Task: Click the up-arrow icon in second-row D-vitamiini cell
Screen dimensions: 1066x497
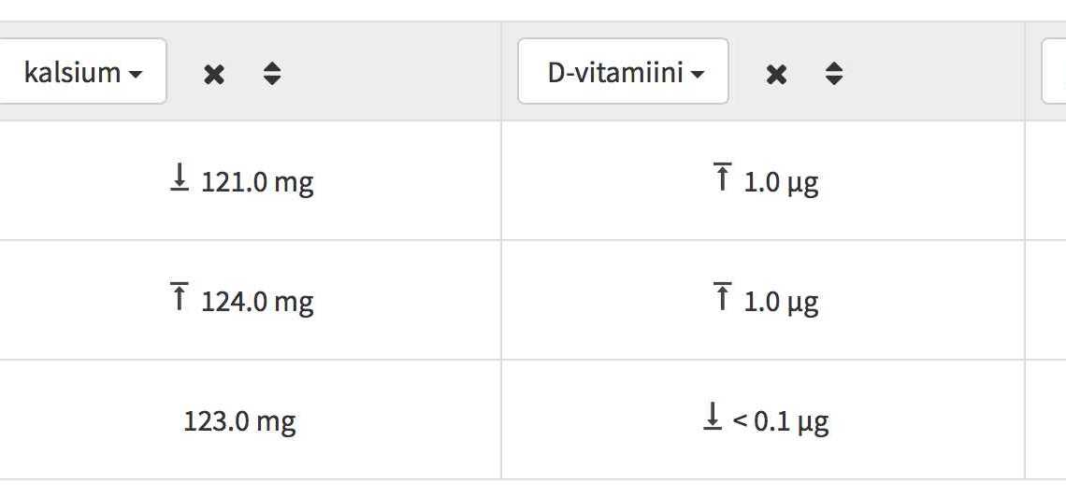Action: 723,297
